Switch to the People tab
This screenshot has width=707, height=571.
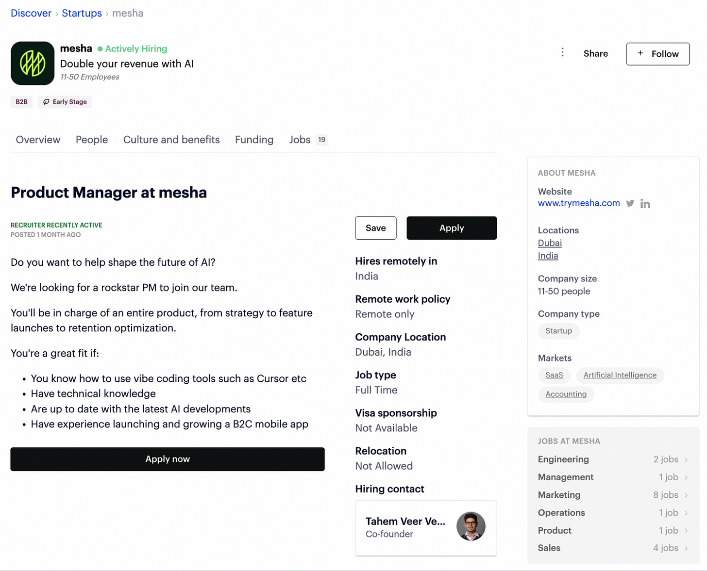point(92,140)
